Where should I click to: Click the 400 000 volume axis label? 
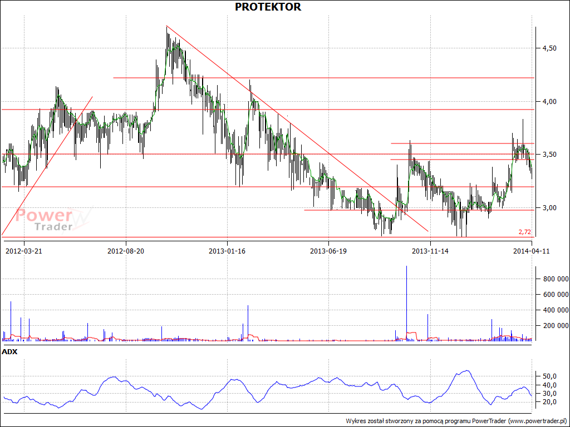point(555,310)
